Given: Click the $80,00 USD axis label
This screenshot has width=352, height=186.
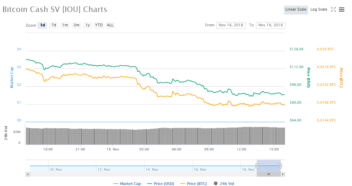Looking at the screenshot, I should (x=295, y=103).
